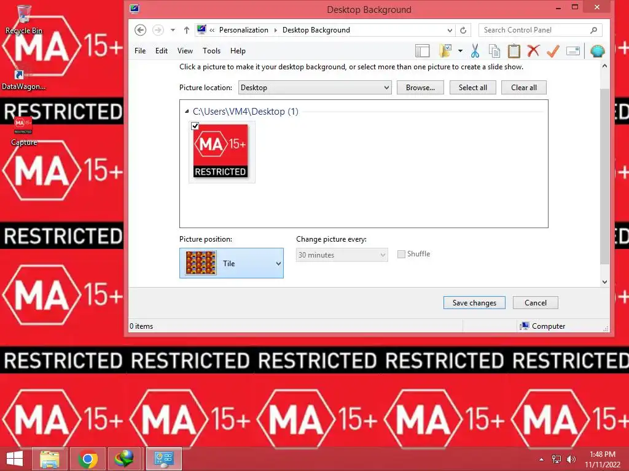This screenshot has height=471, width=629.
Task: Toggle the navigation pane layout icon
Action: (x=422, y=51)
